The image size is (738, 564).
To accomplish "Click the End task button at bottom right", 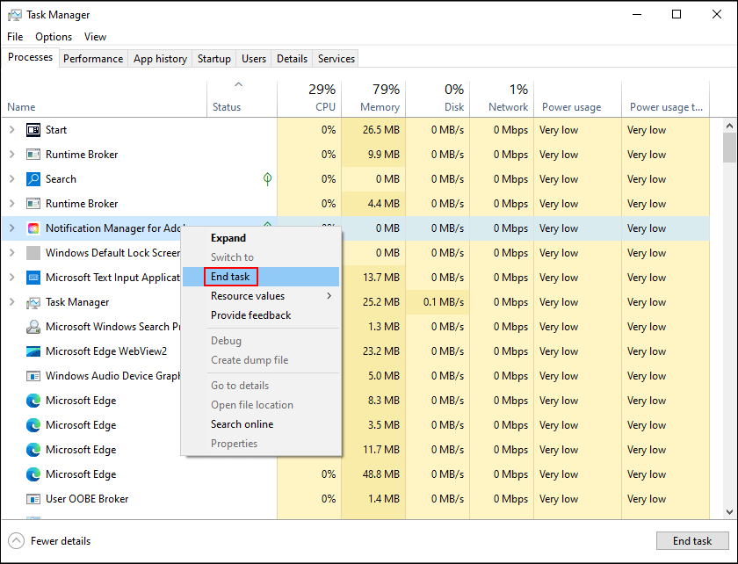I will [x=692, y=541].
